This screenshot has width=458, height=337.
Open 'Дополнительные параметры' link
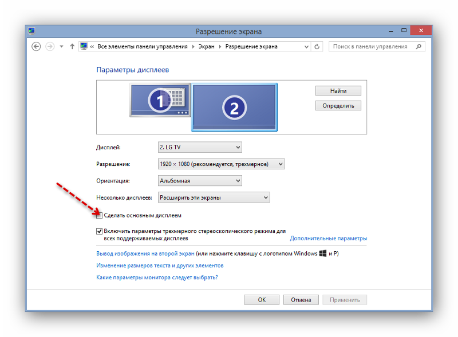click(328, 238)
